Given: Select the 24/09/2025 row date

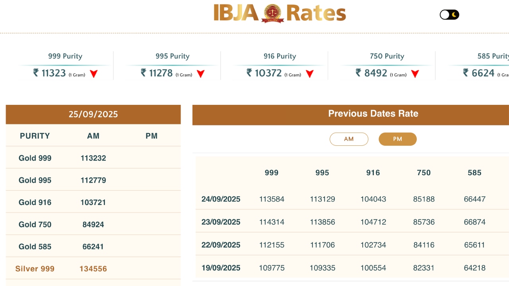Looking at the screenshot, I should (x=221, y=199).
